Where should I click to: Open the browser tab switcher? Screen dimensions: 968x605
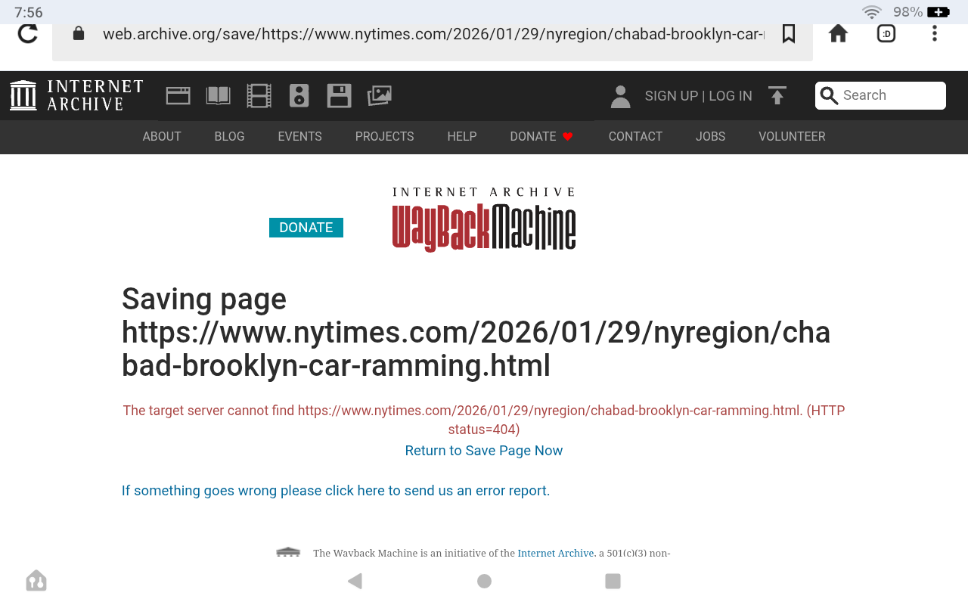coord(886,34)
